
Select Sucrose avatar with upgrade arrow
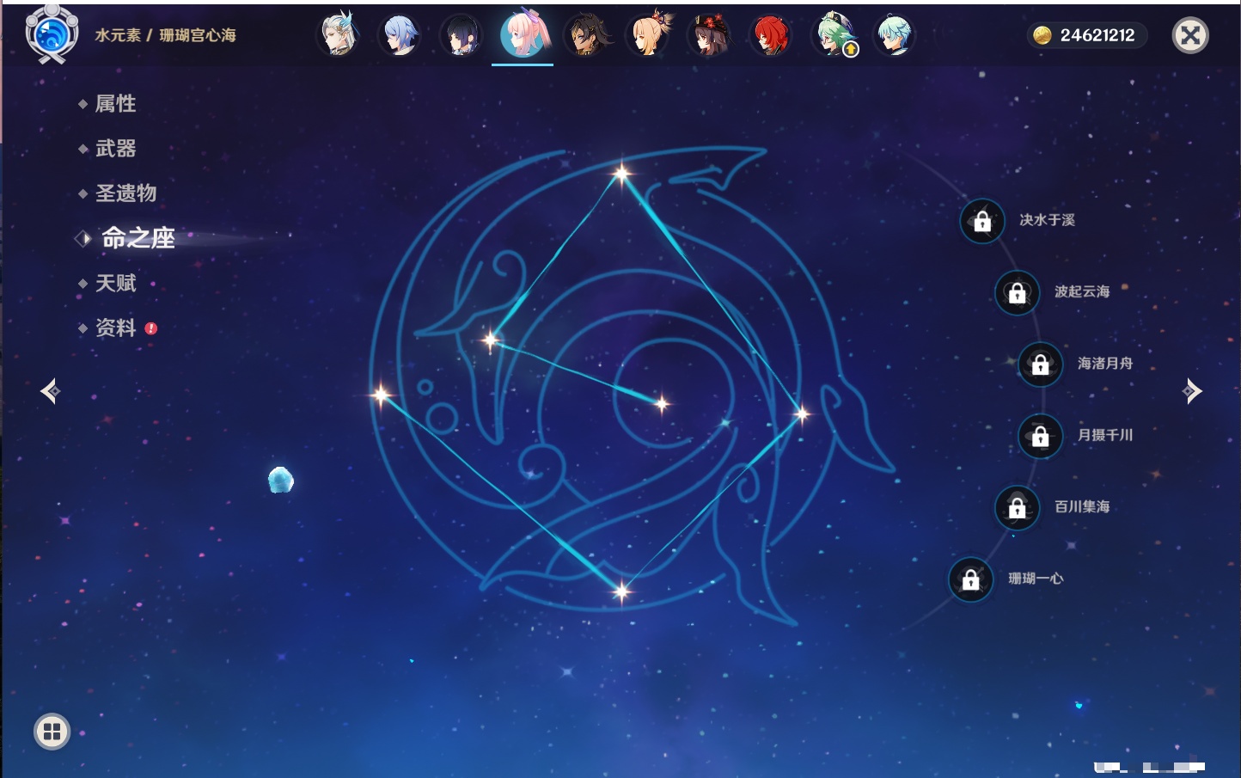[833, 35]
